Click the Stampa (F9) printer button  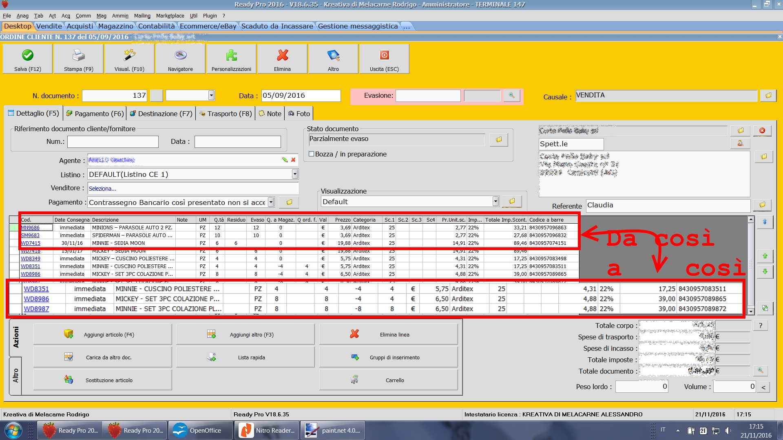tap(79, 59)
